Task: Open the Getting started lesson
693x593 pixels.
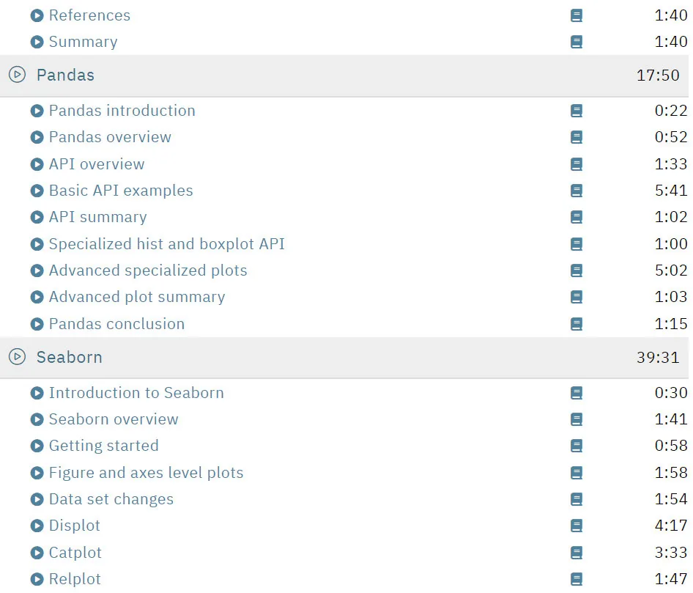Action: click(104, 446)
